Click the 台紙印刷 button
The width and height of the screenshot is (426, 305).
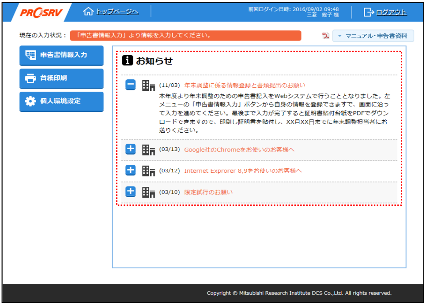[61, 78]
